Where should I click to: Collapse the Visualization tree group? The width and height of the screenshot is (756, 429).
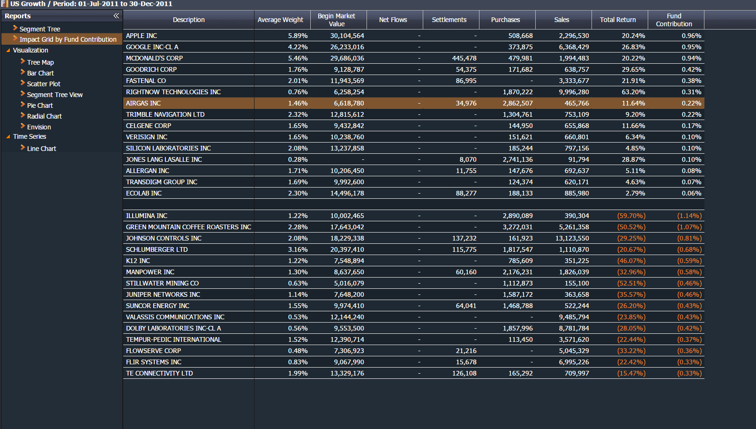click(8, 51)
